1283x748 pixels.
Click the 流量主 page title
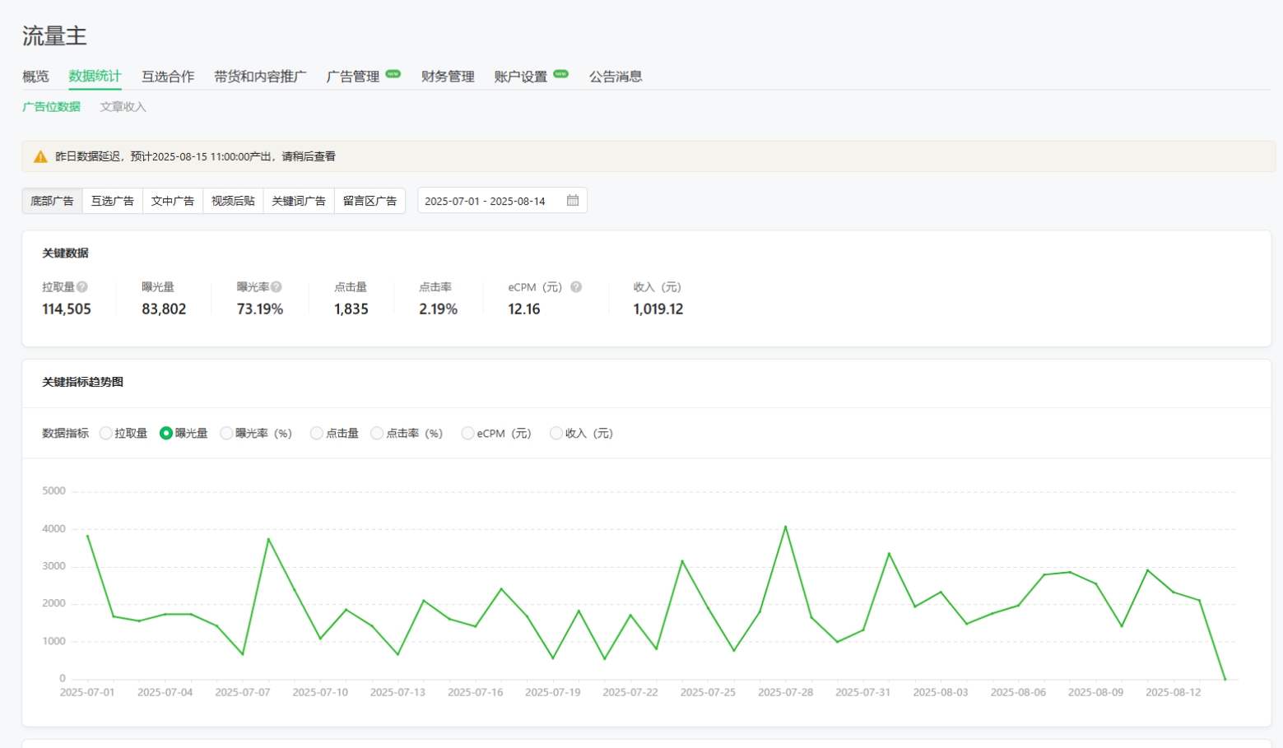54,36
